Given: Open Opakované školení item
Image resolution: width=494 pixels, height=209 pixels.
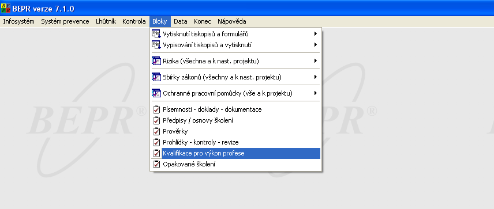Looking at the screenshot, I should [x=235, y=164].
